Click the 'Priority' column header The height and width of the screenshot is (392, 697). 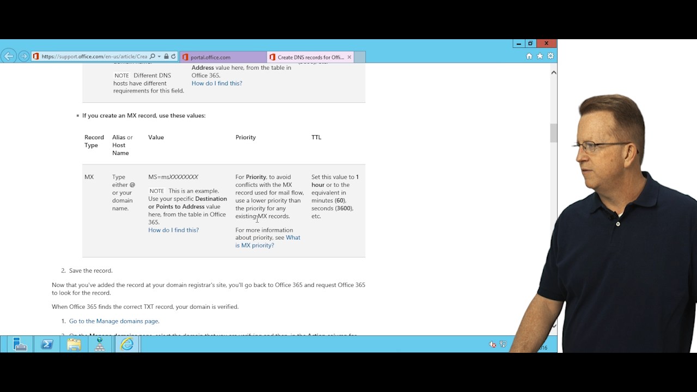[246, 137]
